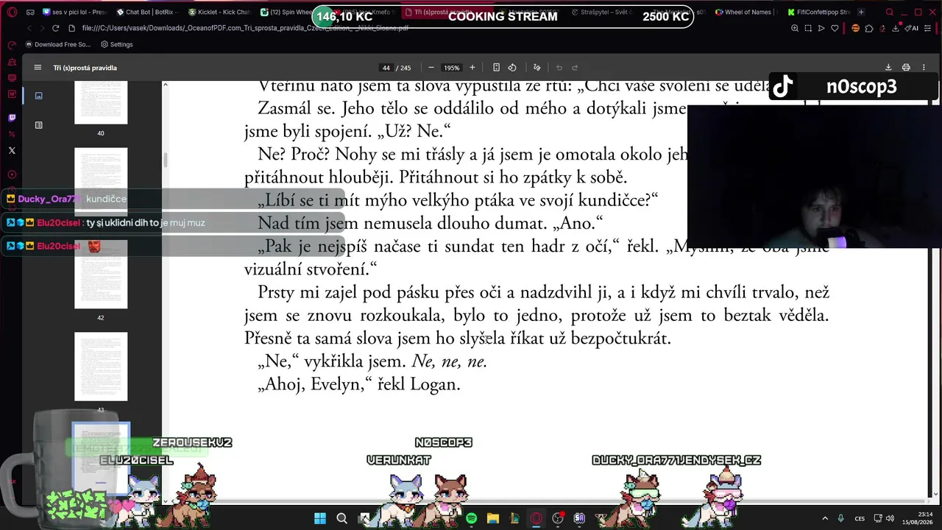Open PDF viewer more actions menu
The image size is (942, 530).
point(924,68)
